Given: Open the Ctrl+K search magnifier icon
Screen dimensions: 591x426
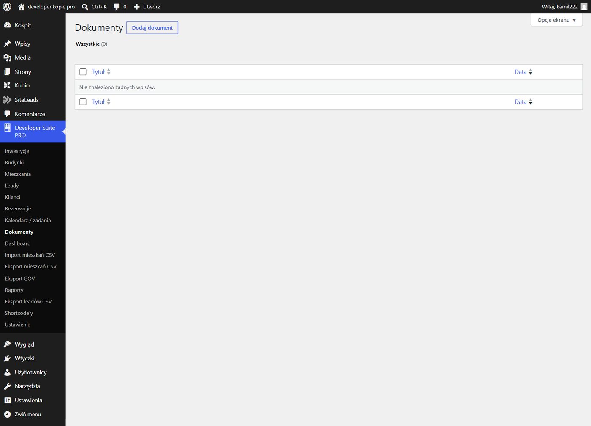Looking at the screenshot, I should [x=85, y=7].
